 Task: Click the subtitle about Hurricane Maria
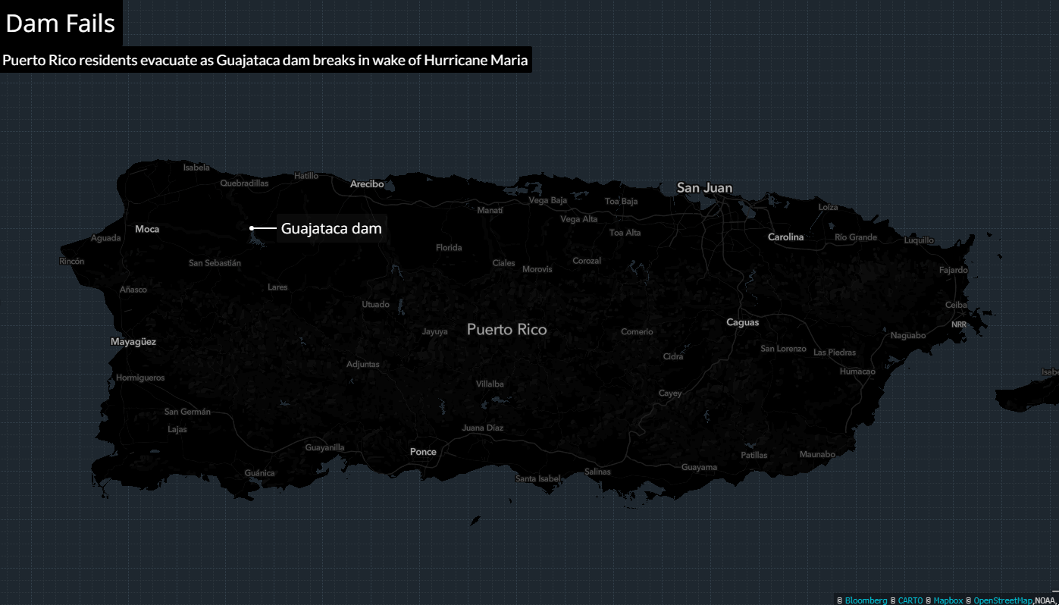265,60
